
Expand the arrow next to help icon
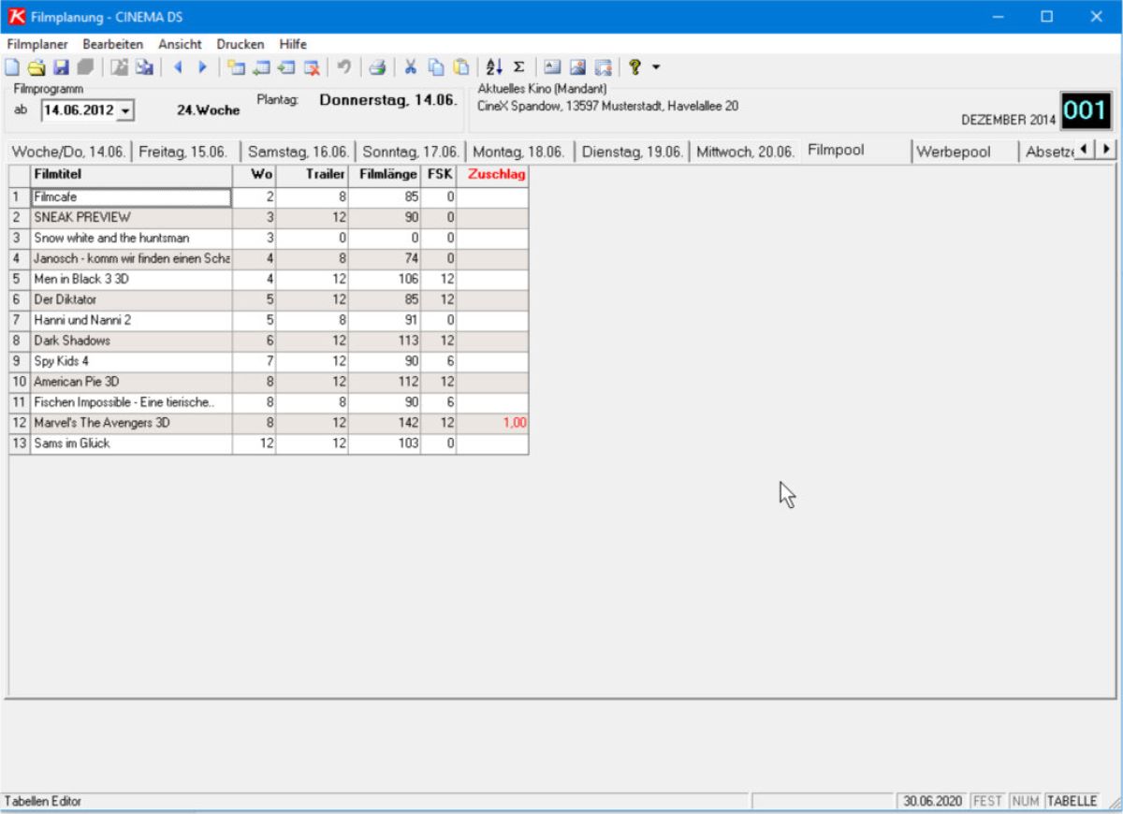coord(656,67)
